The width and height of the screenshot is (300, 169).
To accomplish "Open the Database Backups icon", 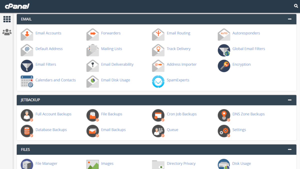I will pos(27,131).
